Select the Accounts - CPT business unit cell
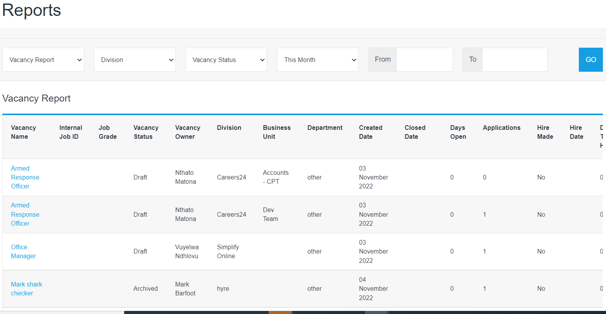The image size is (606, 314). point(276,177)
